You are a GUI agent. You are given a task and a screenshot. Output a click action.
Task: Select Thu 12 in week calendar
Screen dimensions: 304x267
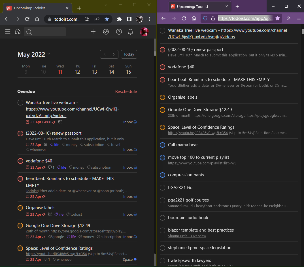click(x=77, y=69)
